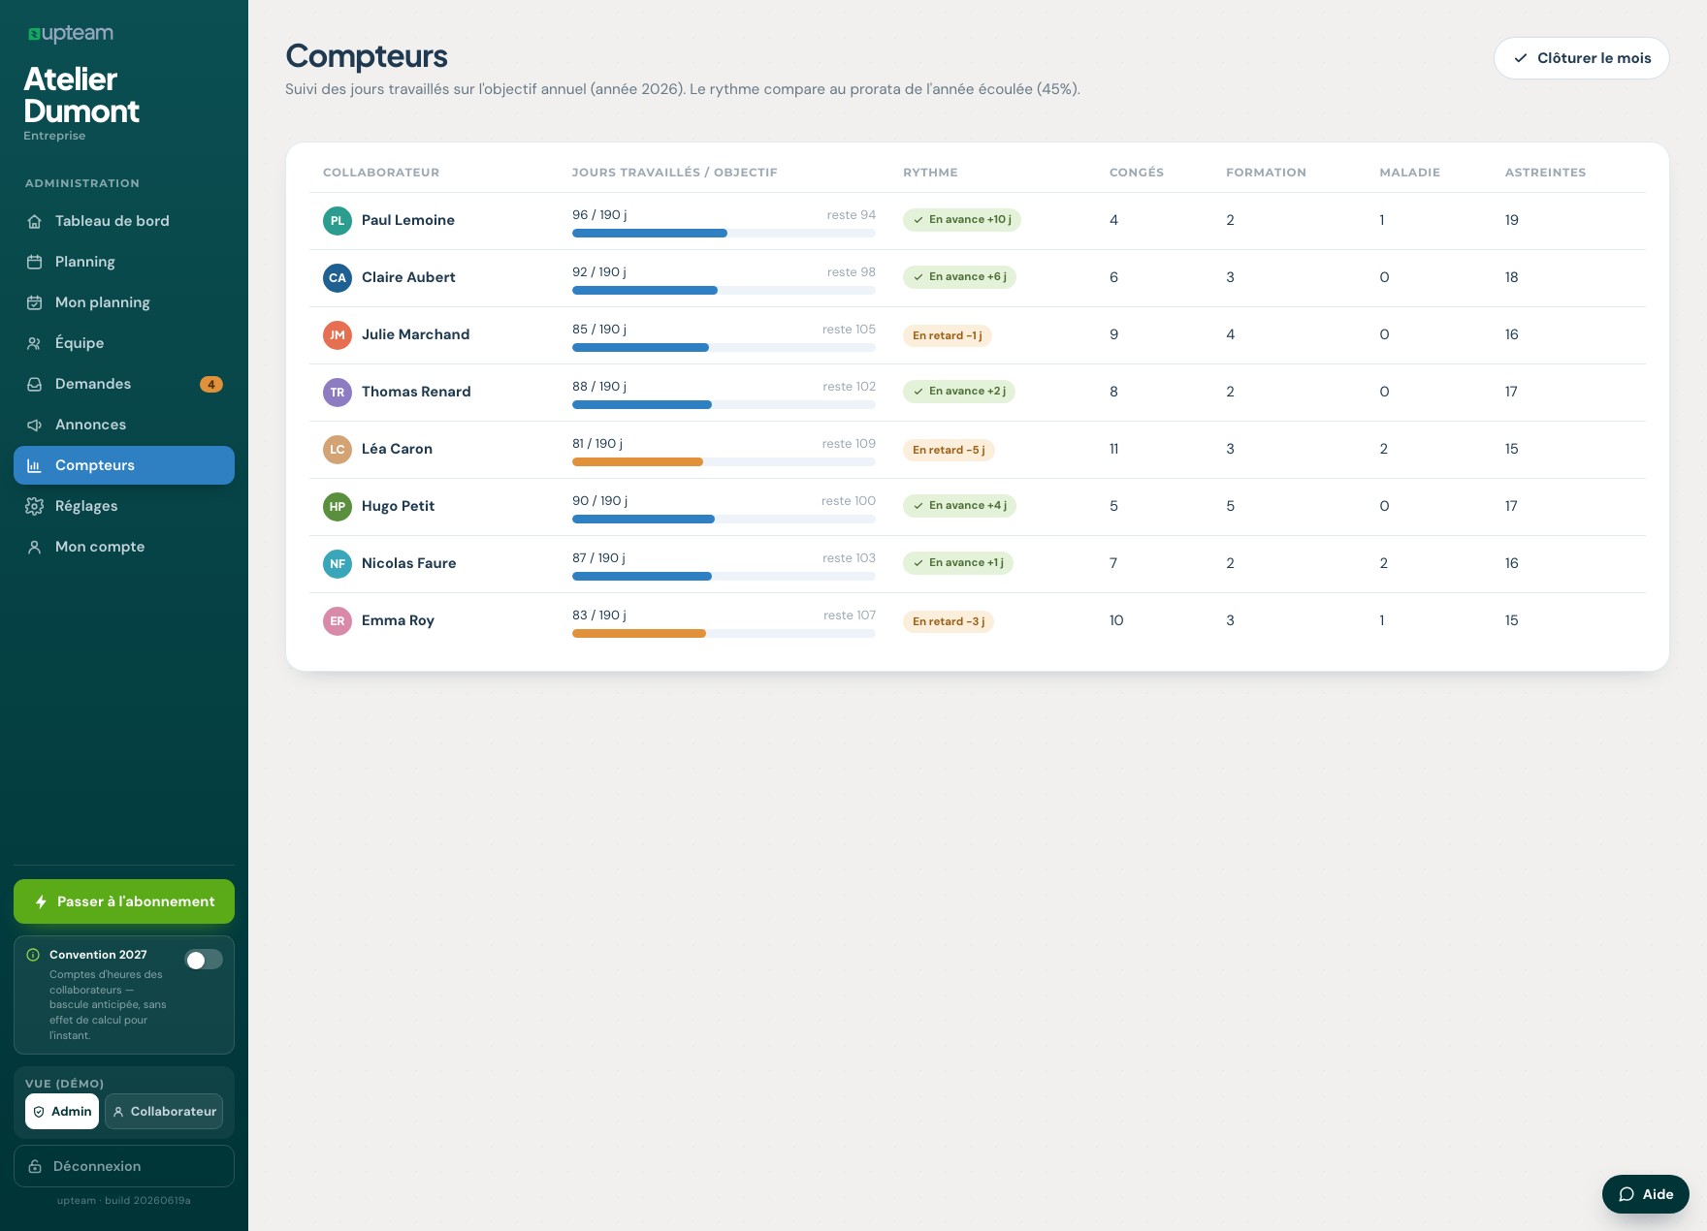The image size is (1707, 1231).
Task: Switch demo view to Admin
Action: tap(62, 1112)
